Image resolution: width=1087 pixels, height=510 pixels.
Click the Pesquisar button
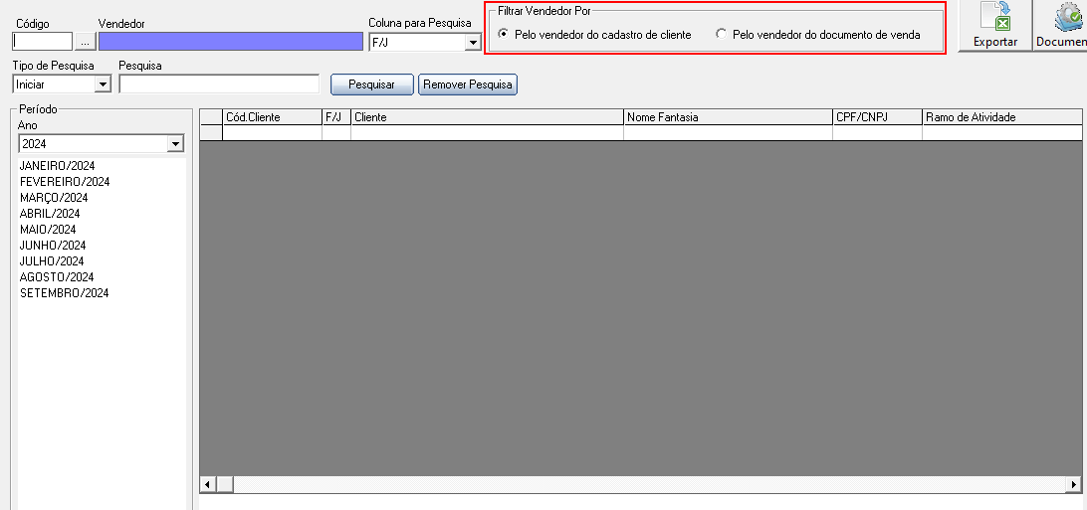371,85
